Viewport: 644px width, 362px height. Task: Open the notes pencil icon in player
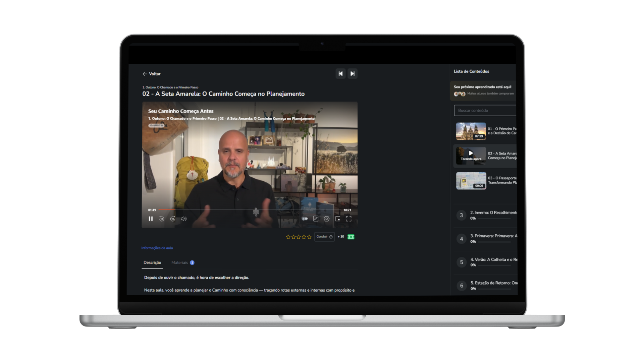[316, 219]
